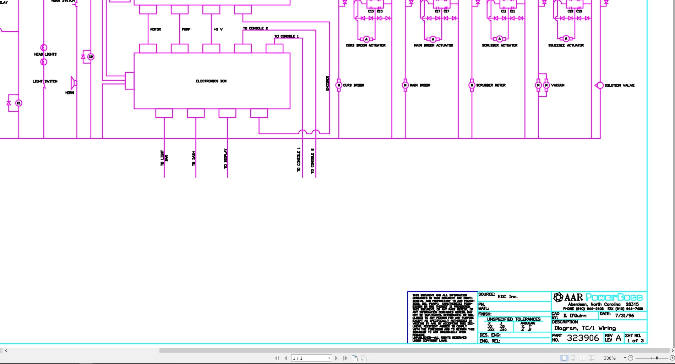
Task: Go to the previous page
Action: coord(286,358)
